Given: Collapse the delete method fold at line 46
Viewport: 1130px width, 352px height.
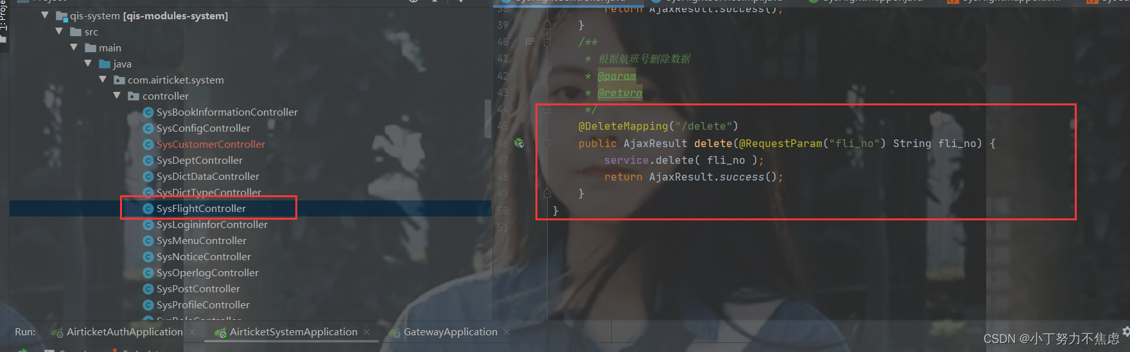Looking at the screenshot, I should tap(547, 143).
